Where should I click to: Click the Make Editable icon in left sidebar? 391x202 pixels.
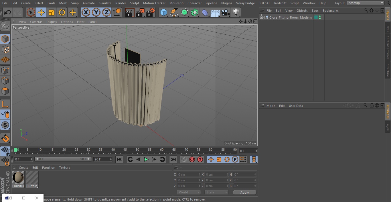coord(5,26)
